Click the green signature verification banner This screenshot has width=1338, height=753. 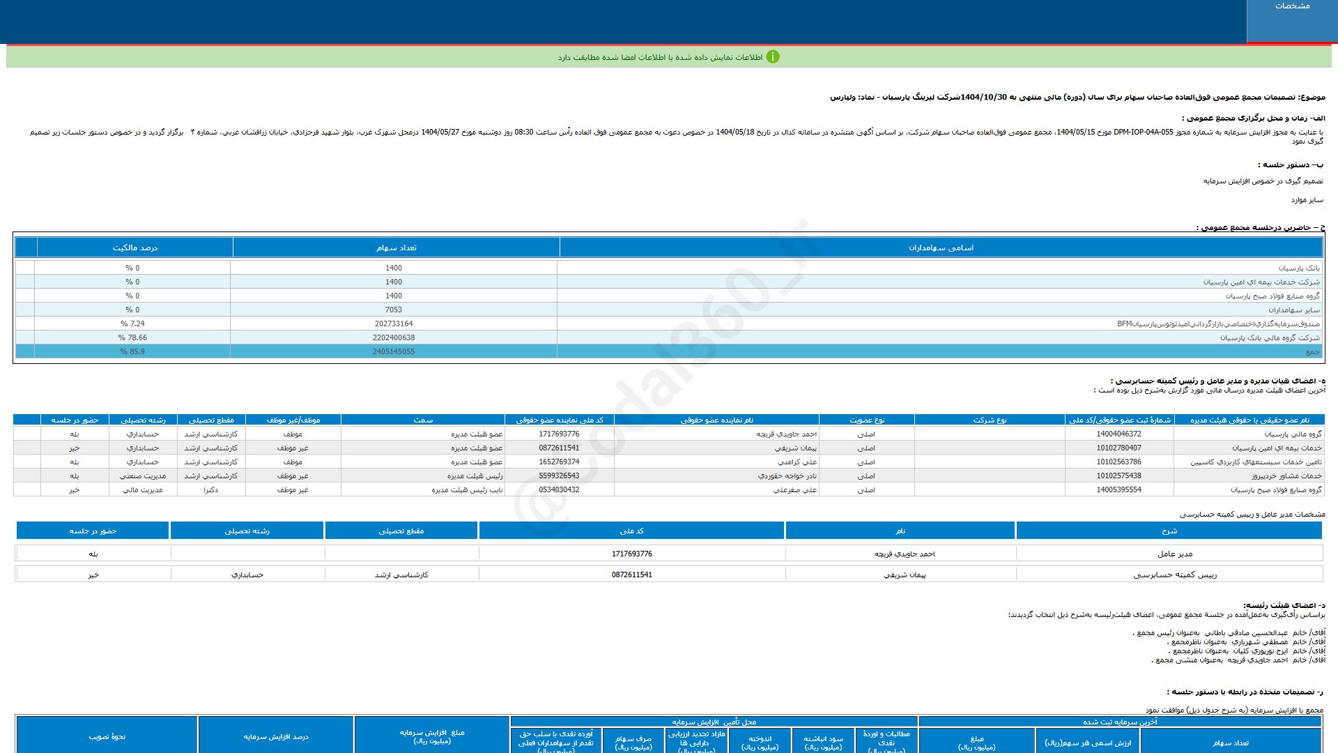[668, 57]
